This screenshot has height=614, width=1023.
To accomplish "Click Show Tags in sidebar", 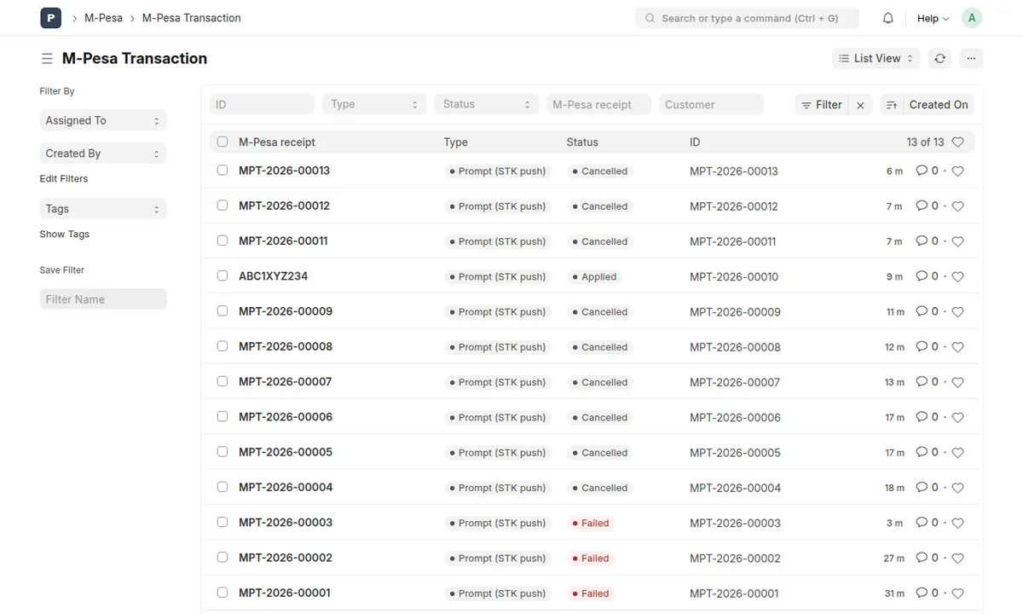I will click(x=65, y=235).
